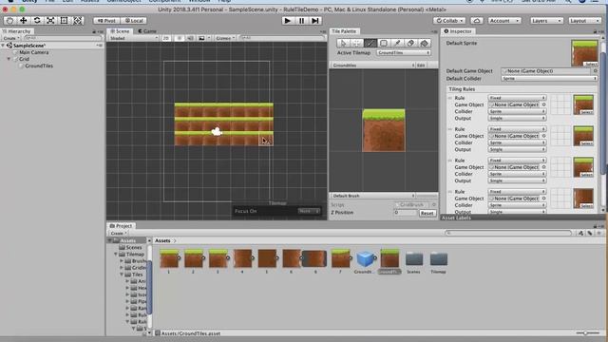Open the Focus On dropdown in Scene view
608x342 pixels.
coord(309,211)
